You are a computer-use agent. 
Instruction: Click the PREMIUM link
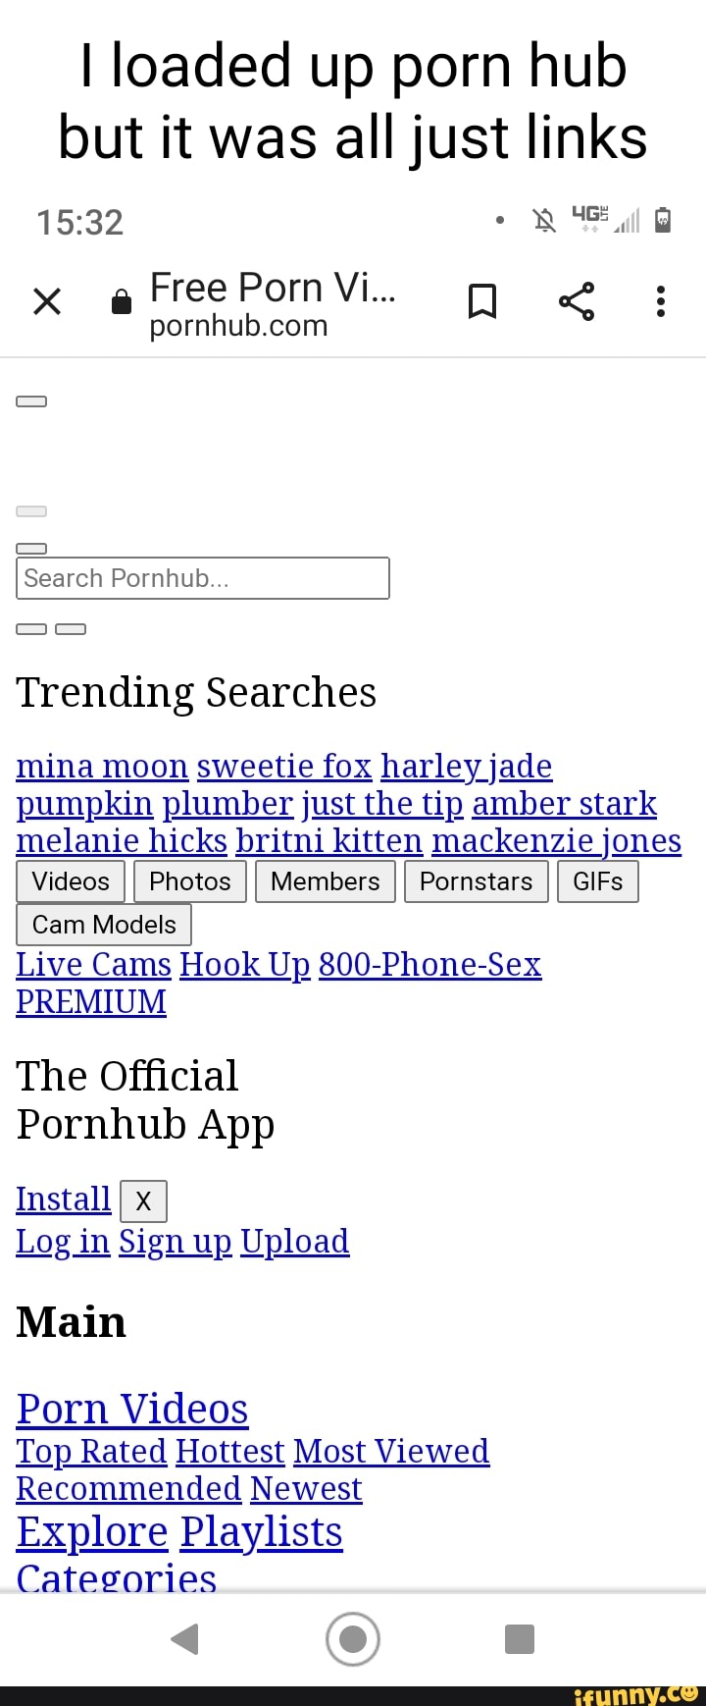[91, 1002]
